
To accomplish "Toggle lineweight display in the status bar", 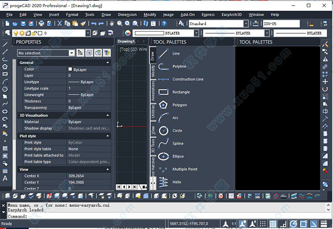I will (324, 223).
